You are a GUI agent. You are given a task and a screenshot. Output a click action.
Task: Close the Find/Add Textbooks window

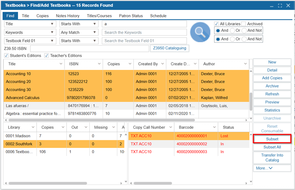click(x=288, y=5)
